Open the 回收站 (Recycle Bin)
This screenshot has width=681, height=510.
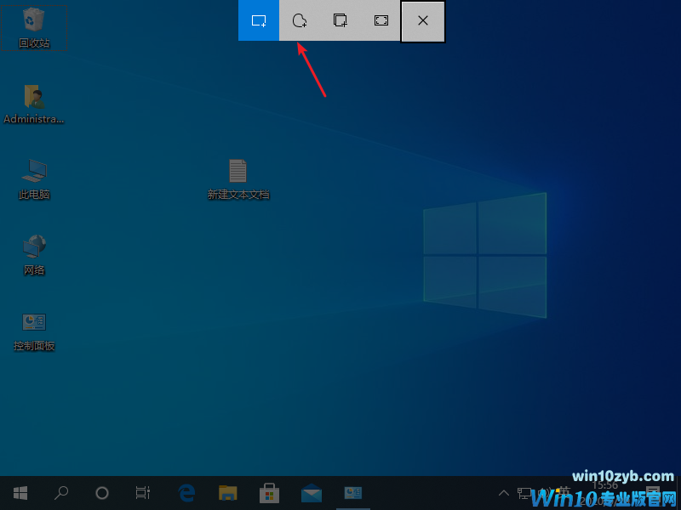[x=34, y=25]
